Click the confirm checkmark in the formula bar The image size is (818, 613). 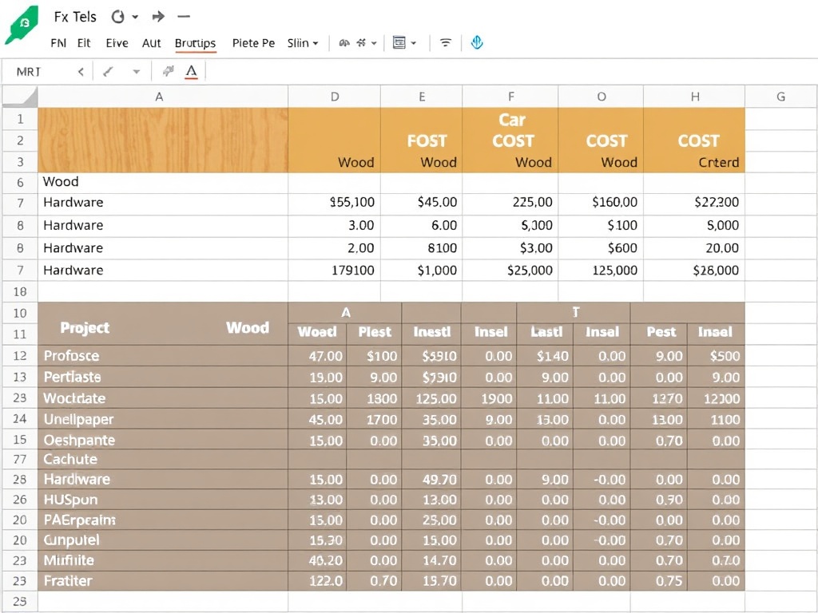coord(106,70)
